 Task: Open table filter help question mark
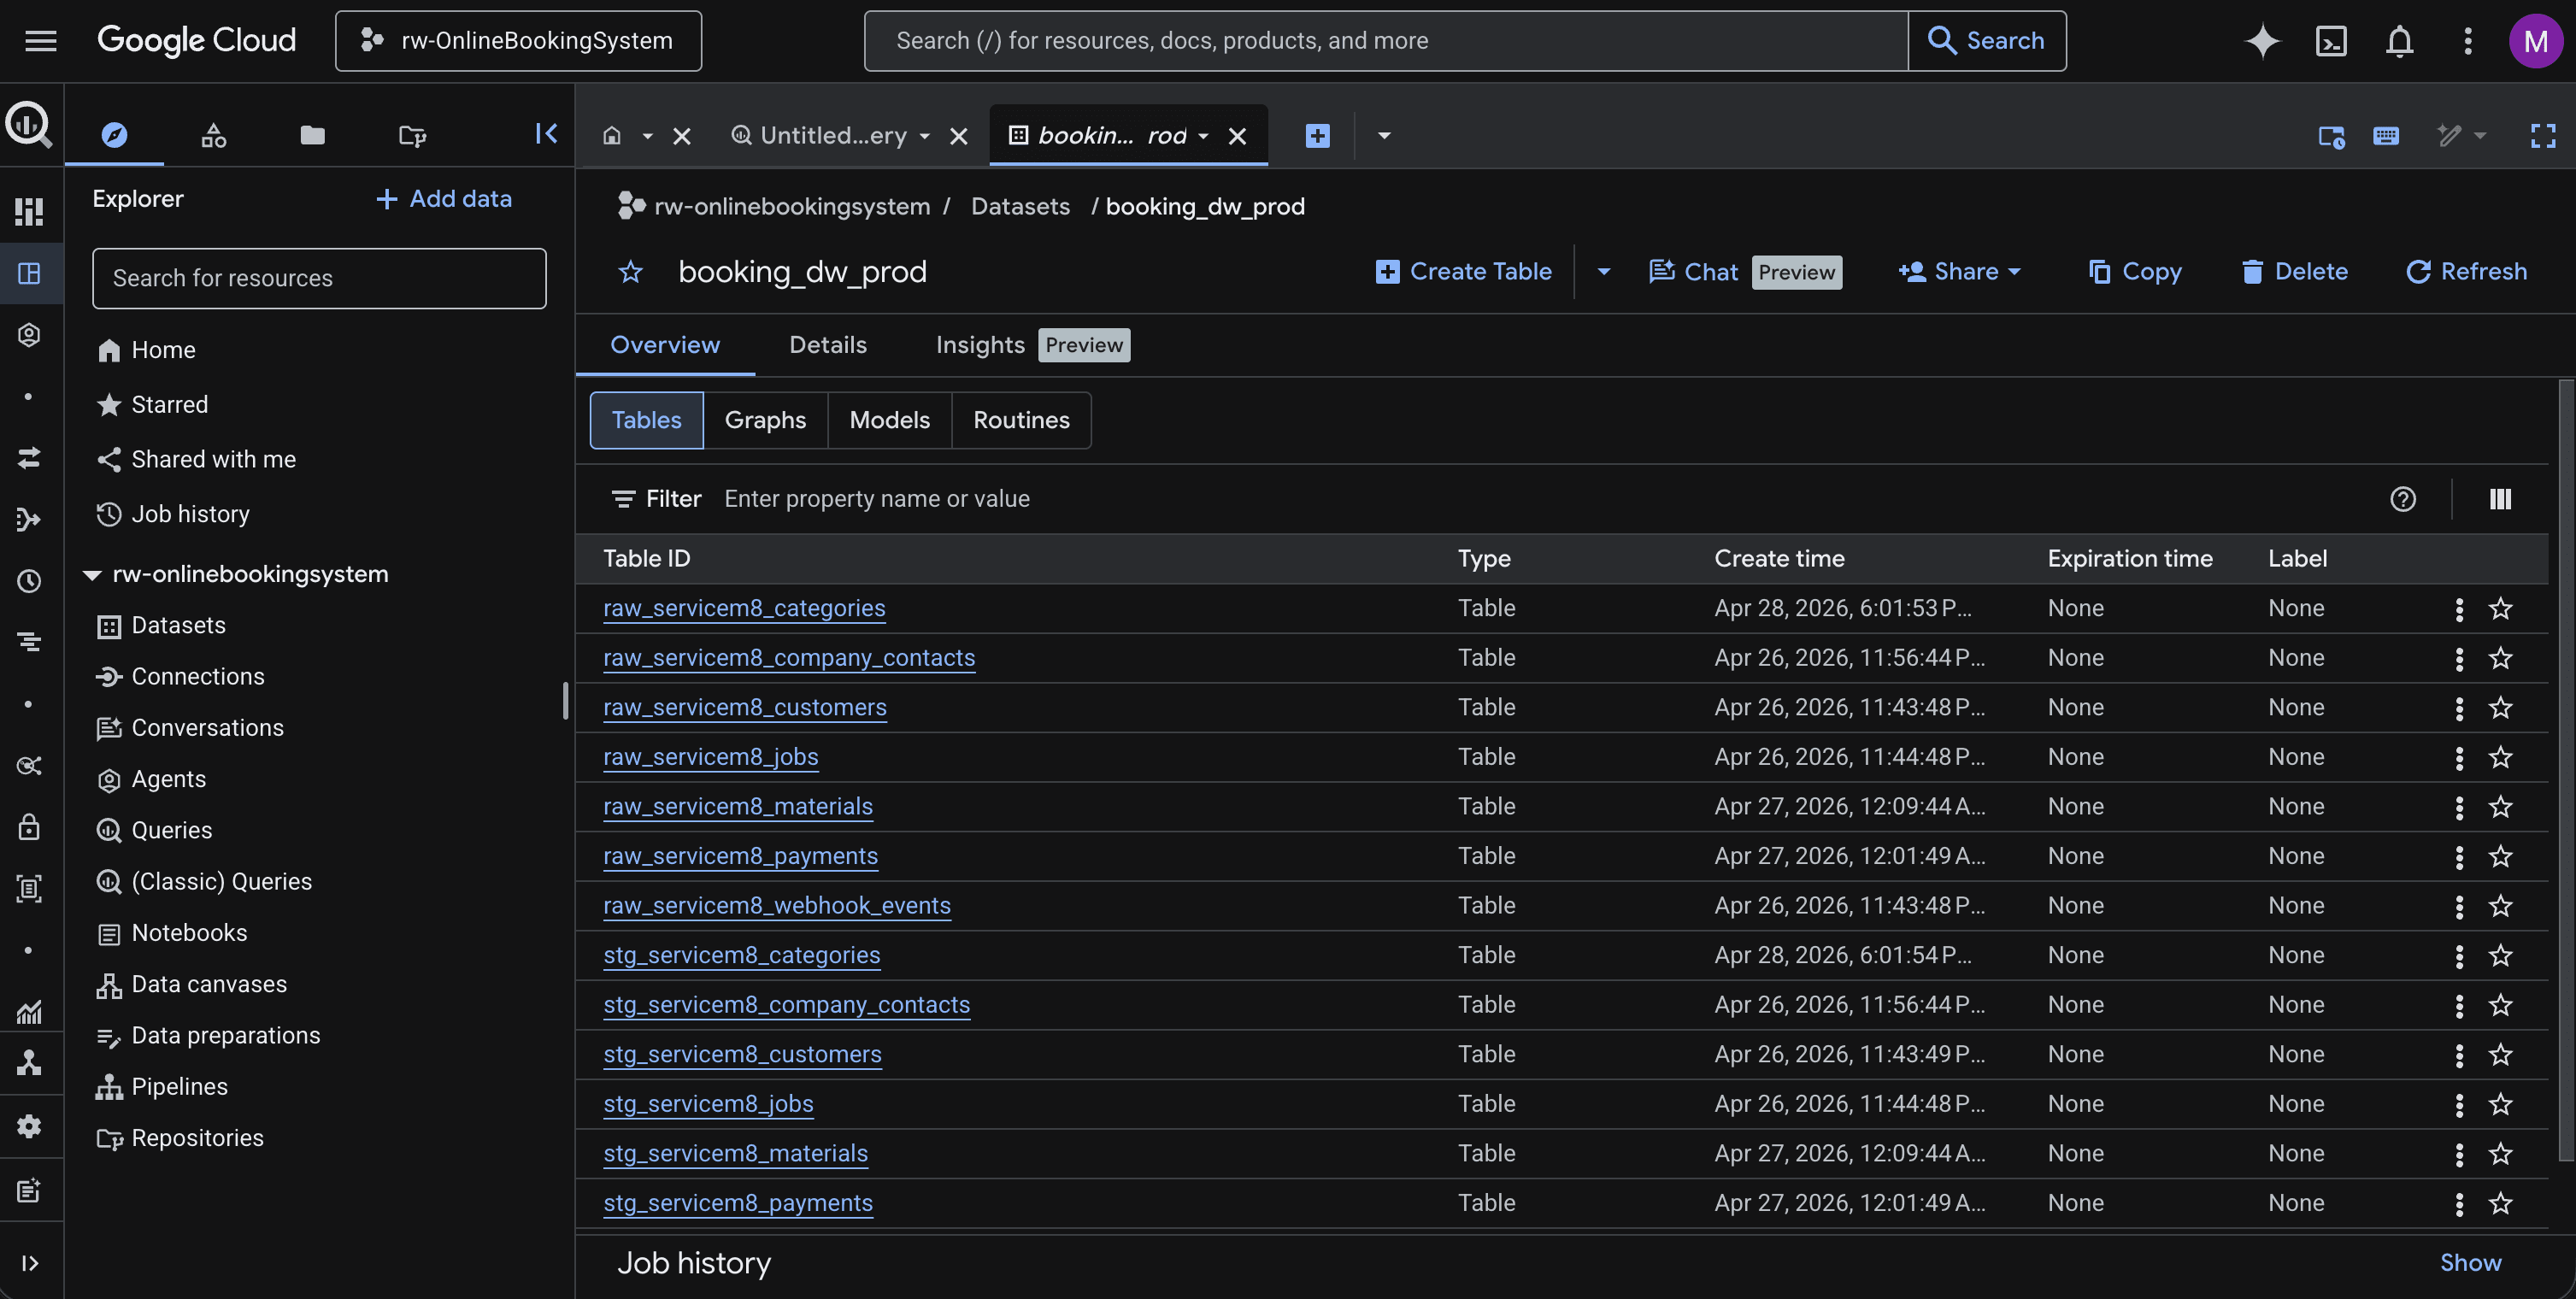[x=2402, y=499]
